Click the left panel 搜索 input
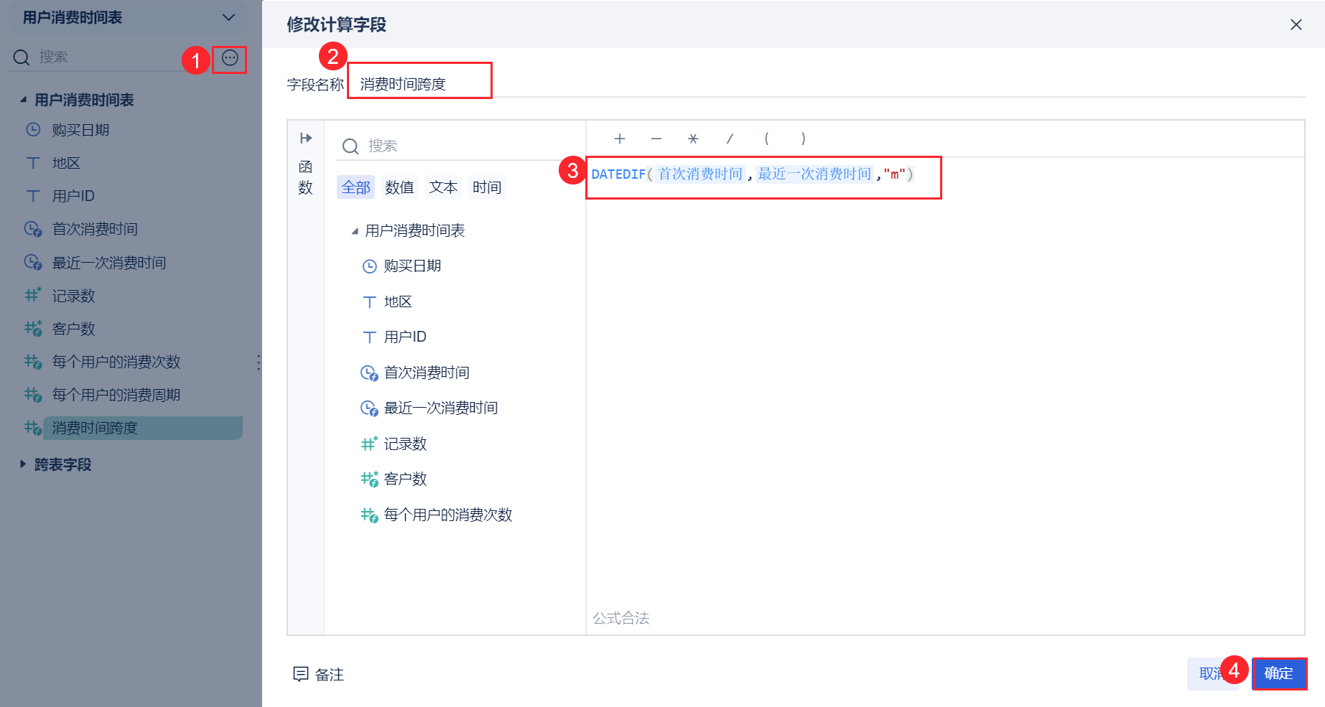1325x707 pixels. [109, 57]
